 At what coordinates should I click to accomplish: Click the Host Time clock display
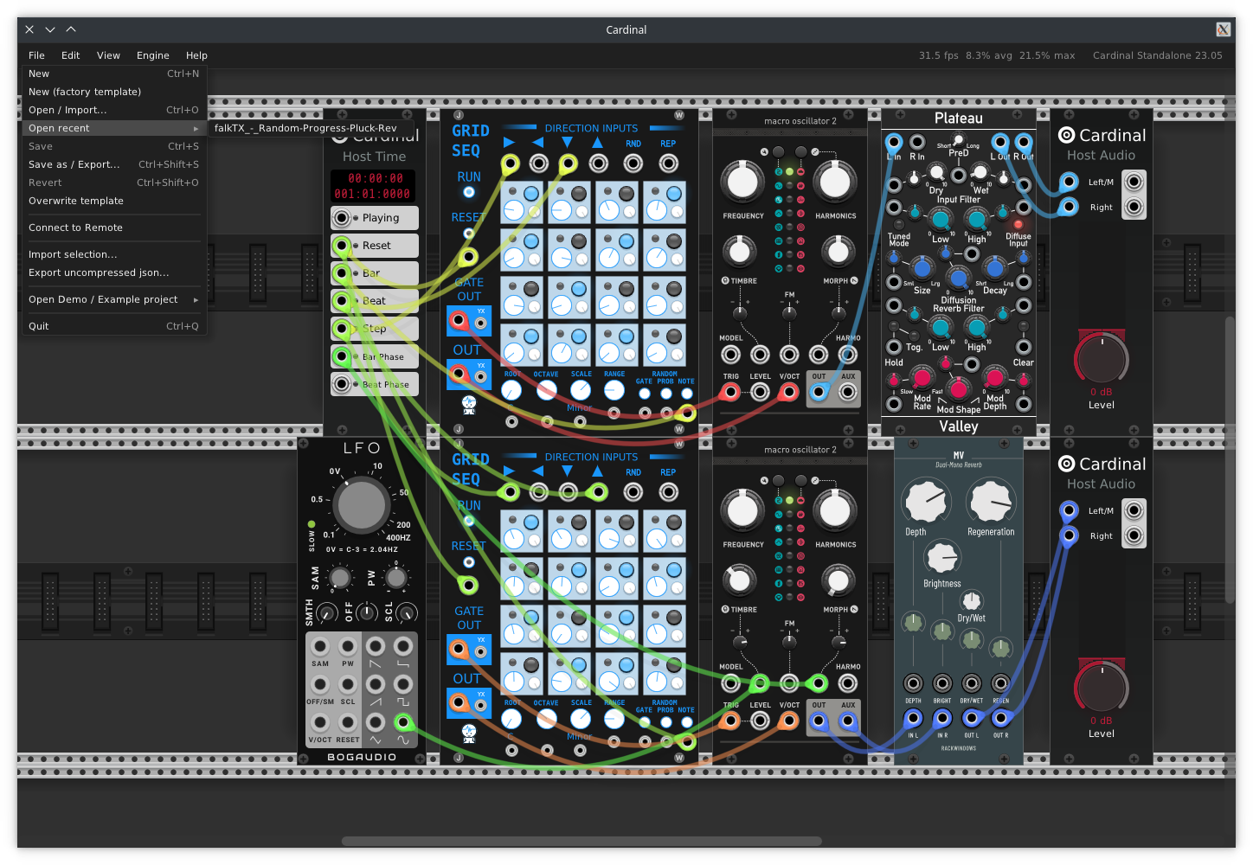click(373, 186)
